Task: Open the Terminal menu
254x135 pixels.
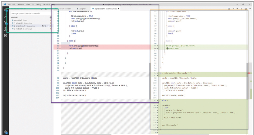Action: point(46,5)
